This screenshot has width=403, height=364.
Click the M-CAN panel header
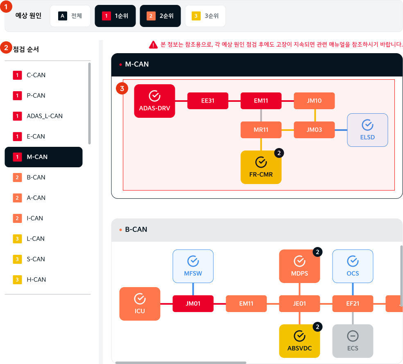click(x=257, y=65)
